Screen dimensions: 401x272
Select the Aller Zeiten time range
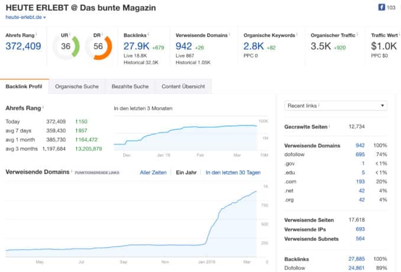tap(153, 173)
